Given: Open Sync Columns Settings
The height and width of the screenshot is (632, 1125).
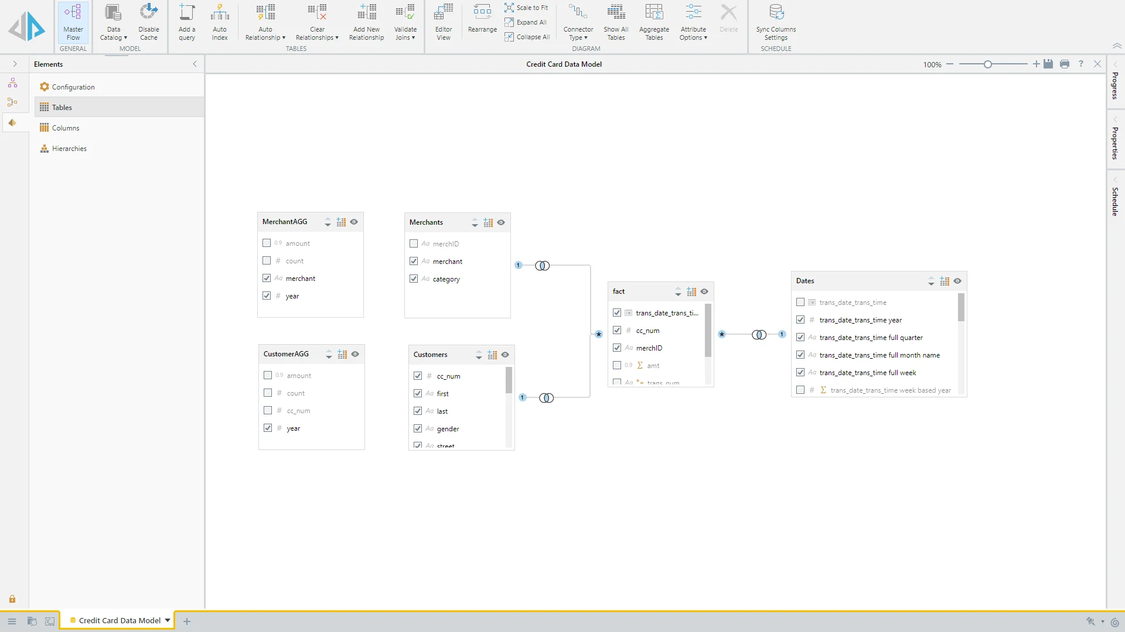Looking at the screenshot, I should point(776,22).
